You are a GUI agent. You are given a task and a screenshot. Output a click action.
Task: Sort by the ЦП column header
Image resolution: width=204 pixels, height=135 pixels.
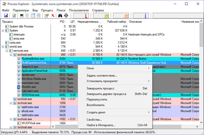71,22
